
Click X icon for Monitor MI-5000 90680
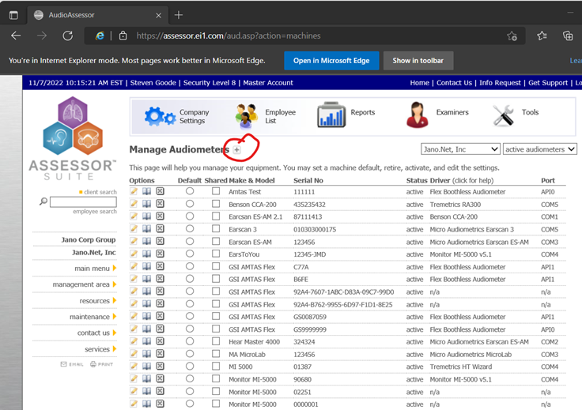point(160,379)
